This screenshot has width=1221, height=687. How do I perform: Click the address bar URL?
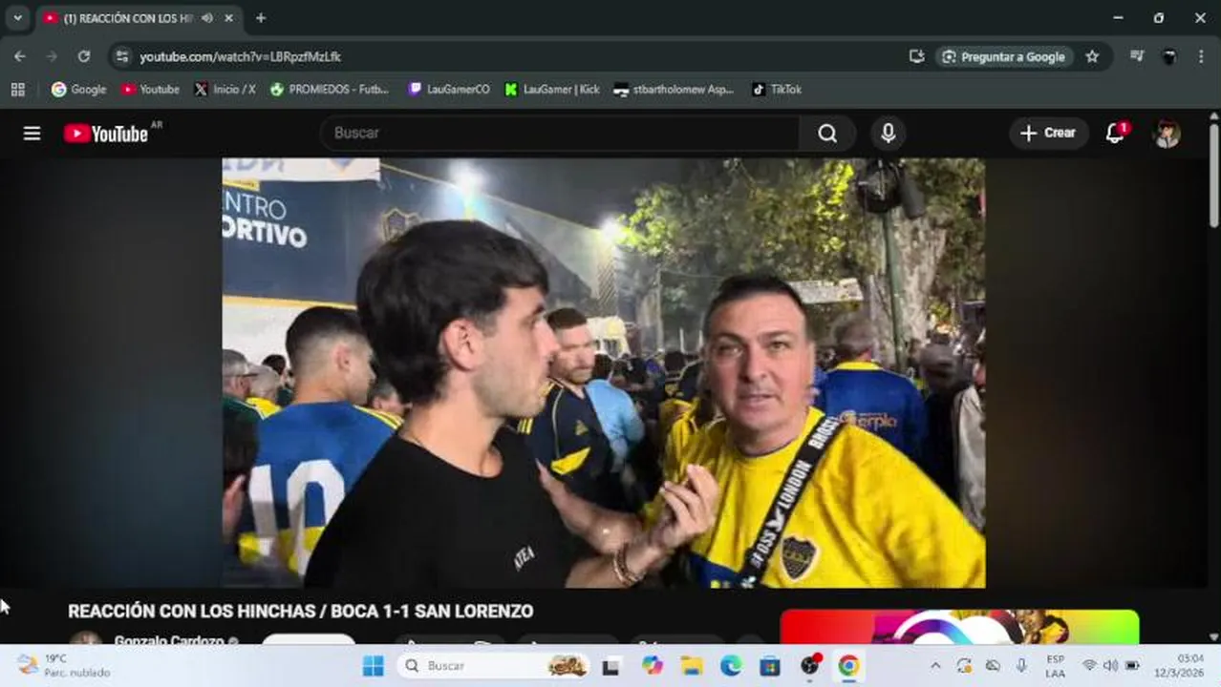[240, 56]
